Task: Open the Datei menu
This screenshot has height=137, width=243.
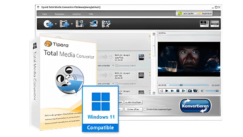Action: (x=45, y=14)
